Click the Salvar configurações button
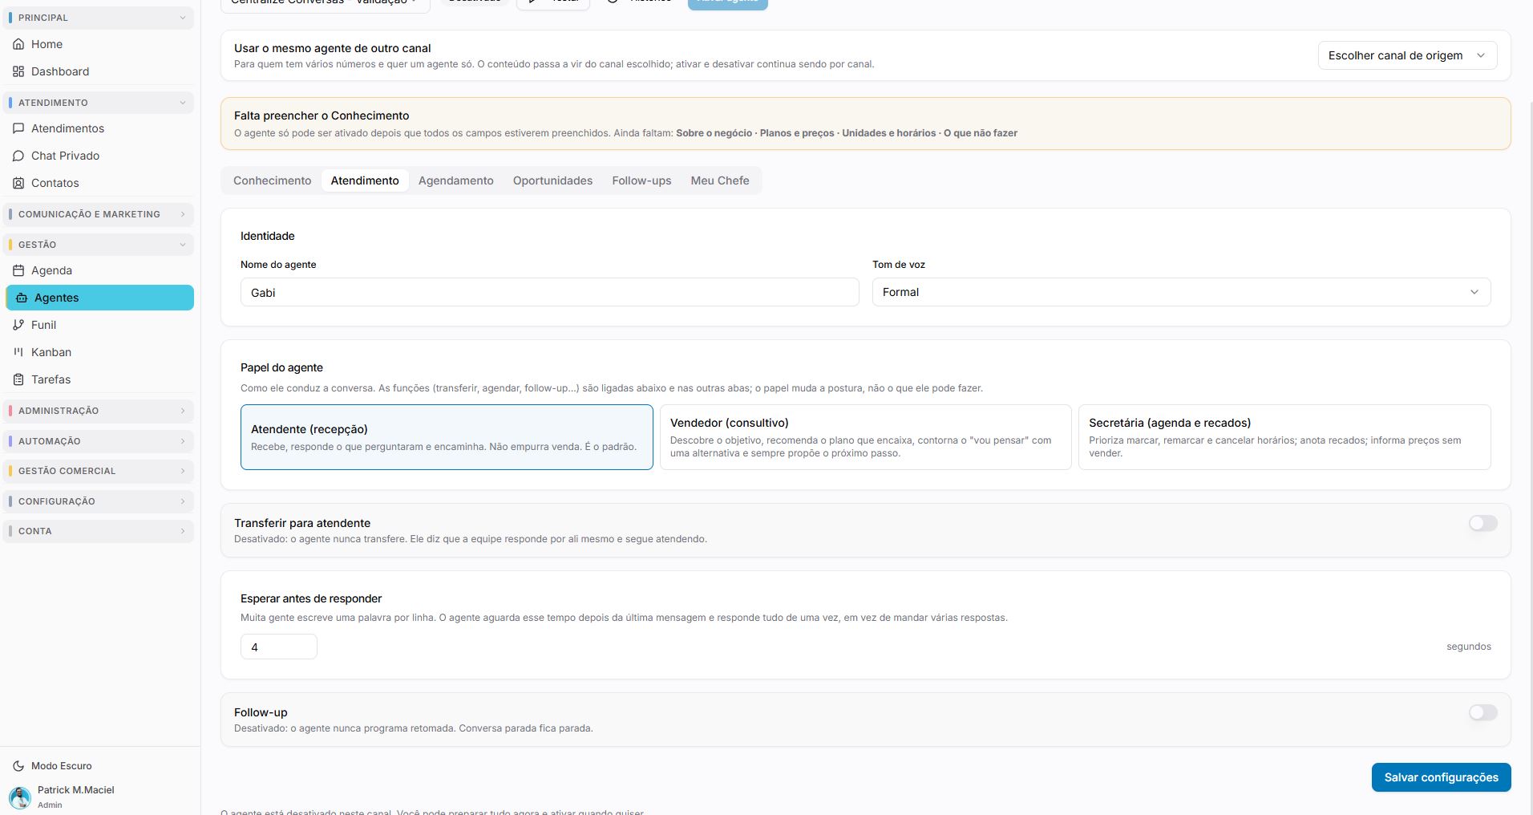The width and height of the screenshot is (1533, 815). coord(1441,777)
